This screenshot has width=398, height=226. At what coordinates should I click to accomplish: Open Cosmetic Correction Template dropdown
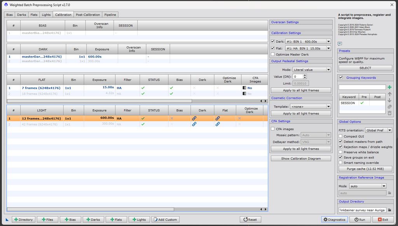point(310,106)
